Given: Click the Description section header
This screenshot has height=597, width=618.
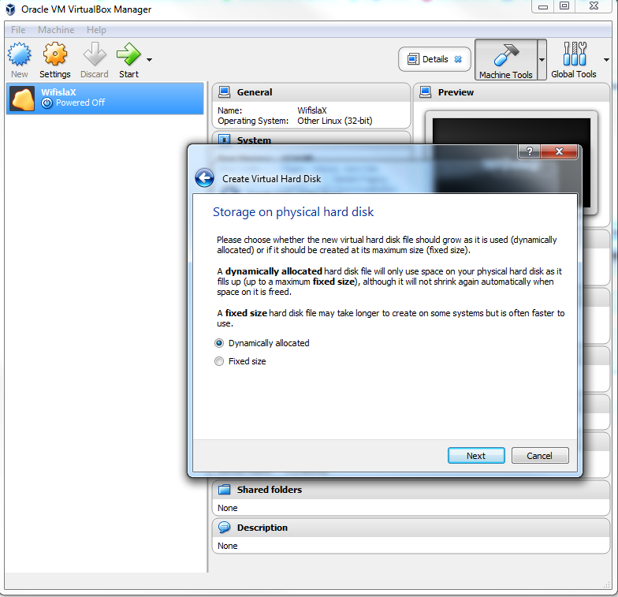Looking at the screenshot, I should coord(411,527).
